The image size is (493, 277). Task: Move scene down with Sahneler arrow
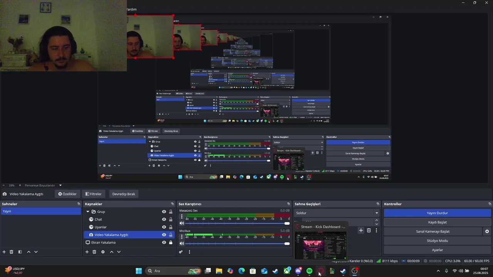36,252
